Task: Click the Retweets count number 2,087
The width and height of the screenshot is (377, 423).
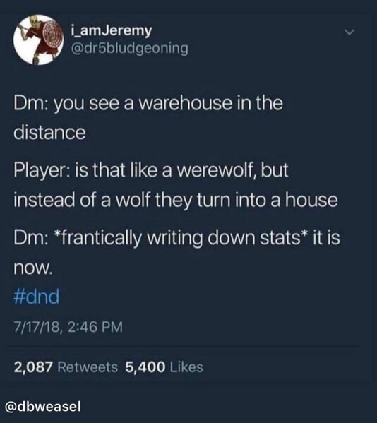Action: (33, 367)
